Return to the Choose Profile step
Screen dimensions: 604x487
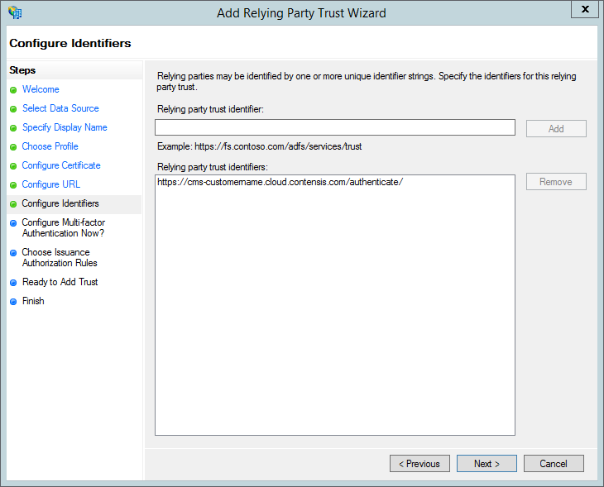pyautogui.click(x=50, y=146)
